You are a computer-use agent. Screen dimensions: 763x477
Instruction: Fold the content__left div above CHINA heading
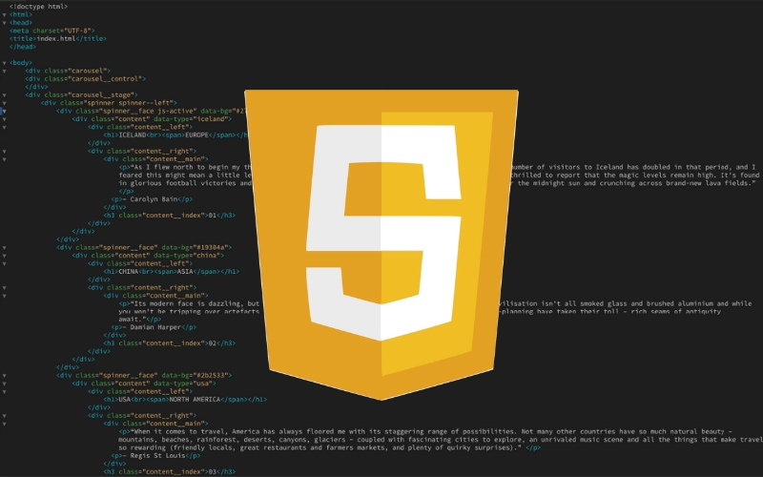pos(5,263)
